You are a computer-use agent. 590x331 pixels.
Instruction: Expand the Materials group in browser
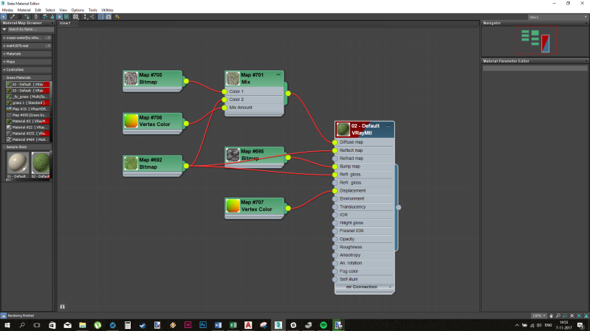[x=27, y=54]
